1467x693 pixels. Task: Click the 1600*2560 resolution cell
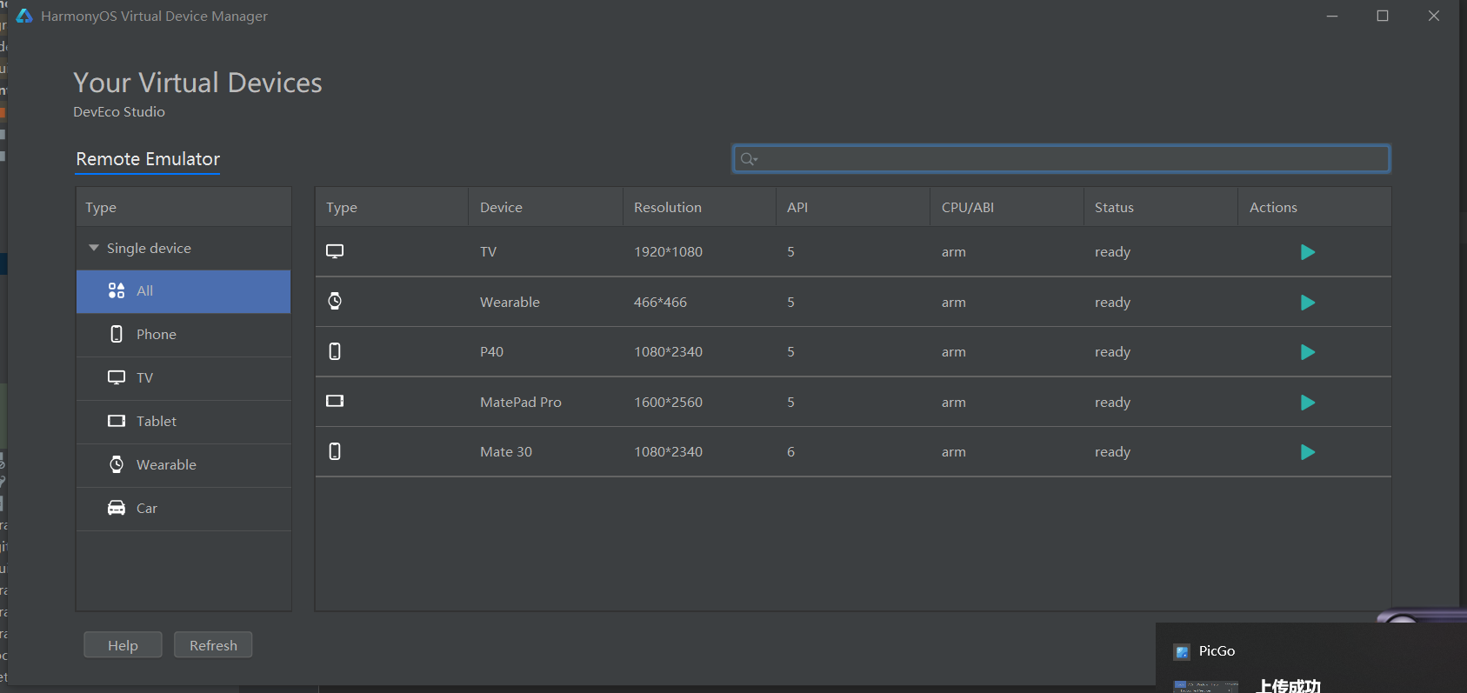pyautogui.click(x=668, y=403)
